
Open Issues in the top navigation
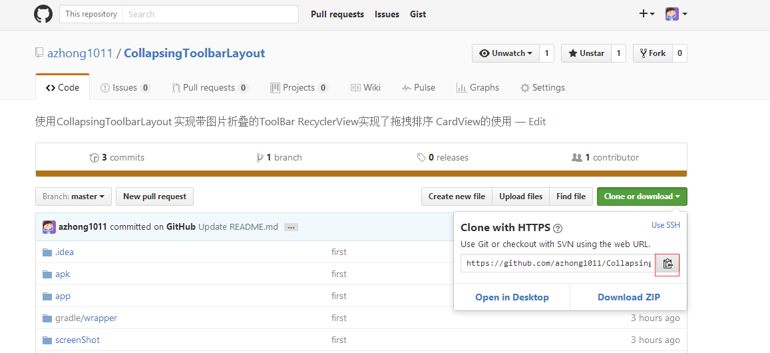tap(387, 14)
